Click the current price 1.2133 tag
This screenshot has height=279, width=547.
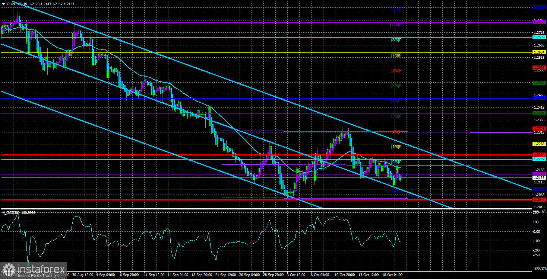tap(539, 178)
